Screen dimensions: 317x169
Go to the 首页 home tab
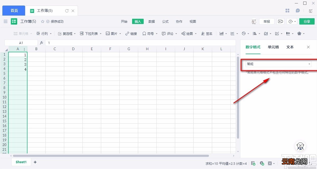tap(14, 11)
